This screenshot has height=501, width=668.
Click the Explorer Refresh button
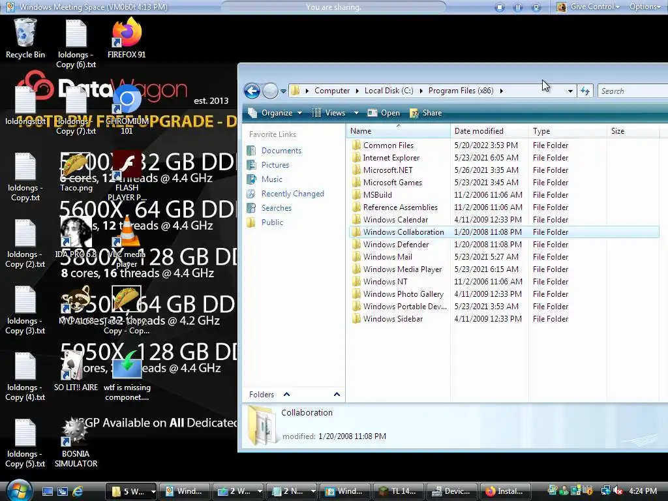pos(585,91)
